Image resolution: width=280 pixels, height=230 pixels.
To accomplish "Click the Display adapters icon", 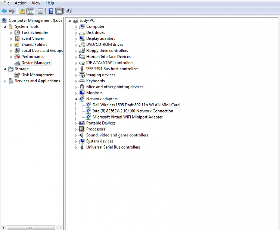I will pyautogui.click(x=82, y=38).
